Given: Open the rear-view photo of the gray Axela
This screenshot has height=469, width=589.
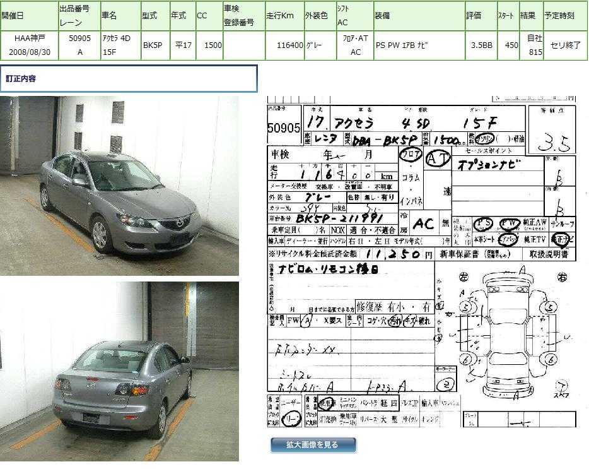Looking at the screenshot, I should [119, 371].
